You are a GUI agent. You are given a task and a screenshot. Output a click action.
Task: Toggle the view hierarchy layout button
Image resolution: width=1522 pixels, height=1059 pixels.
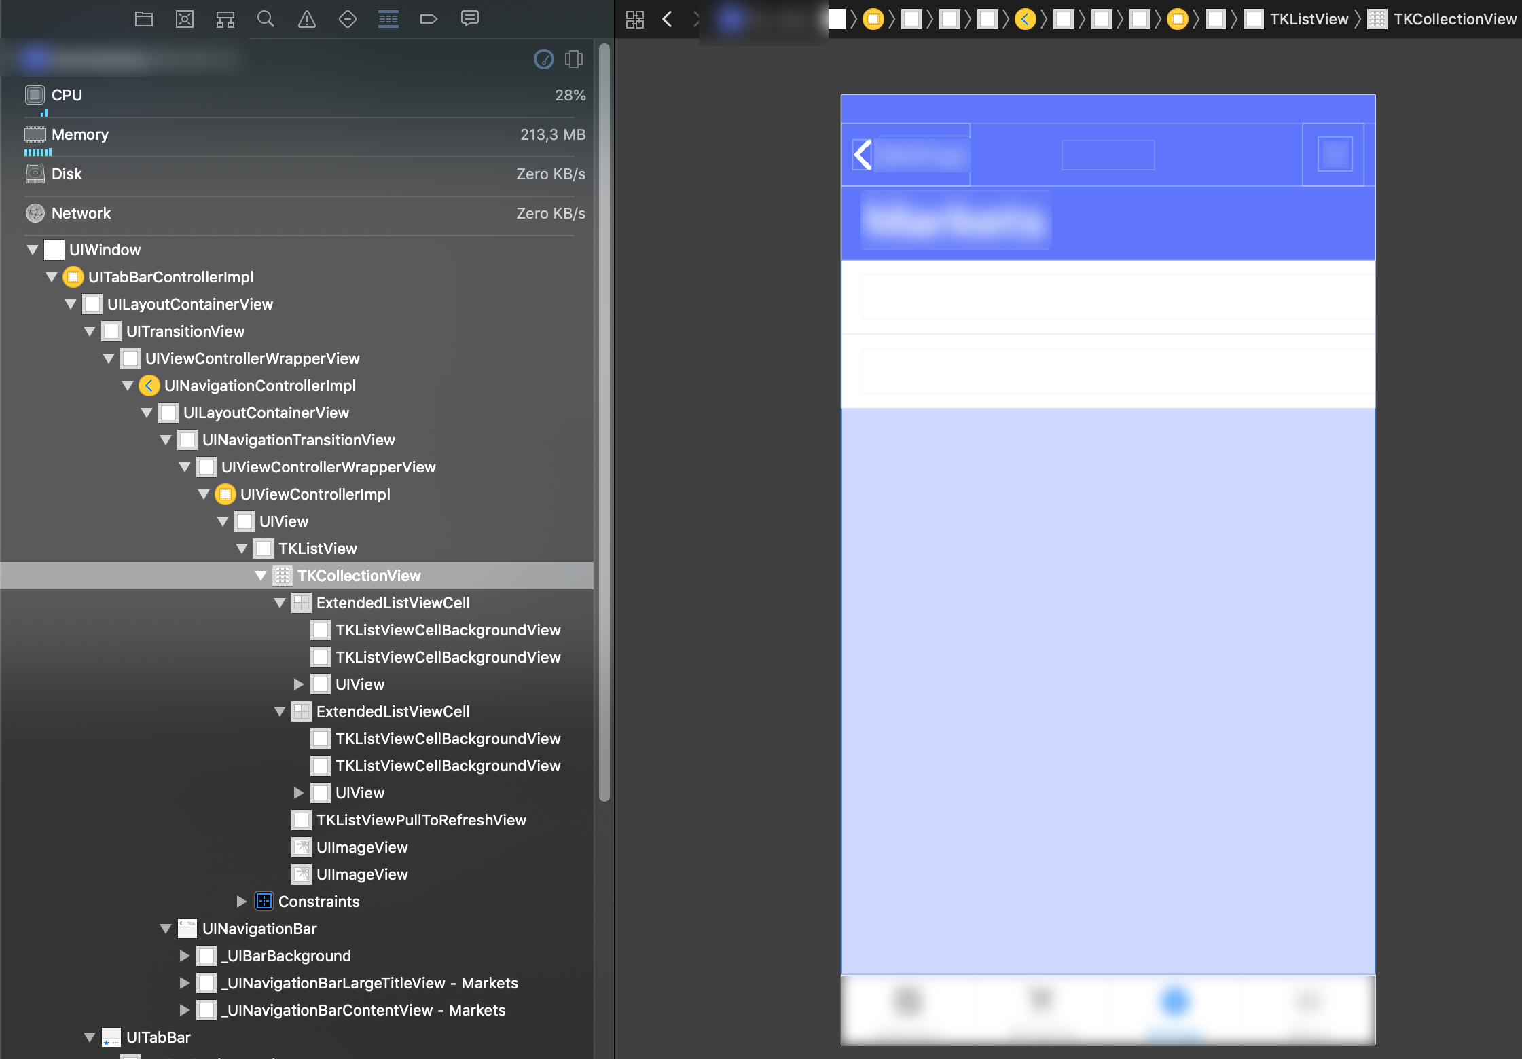click(574, 60)
